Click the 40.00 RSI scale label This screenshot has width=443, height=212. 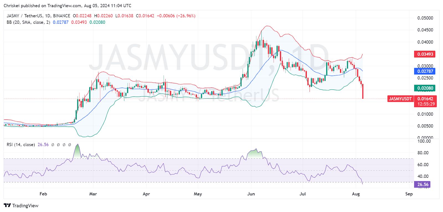coord(423,176)
